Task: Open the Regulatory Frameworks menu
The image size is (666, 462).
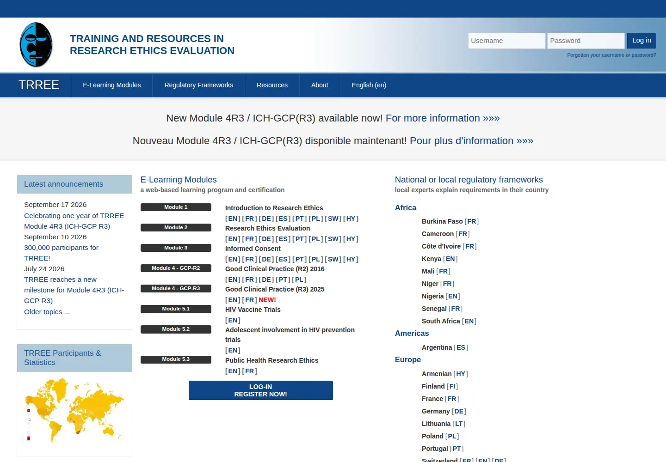Action: (199, 85)
